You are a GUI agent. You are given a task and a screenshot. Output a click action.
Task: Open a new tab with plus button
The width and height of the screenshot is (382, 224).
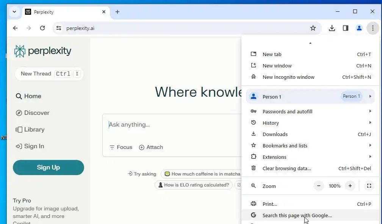click(117, 12)
